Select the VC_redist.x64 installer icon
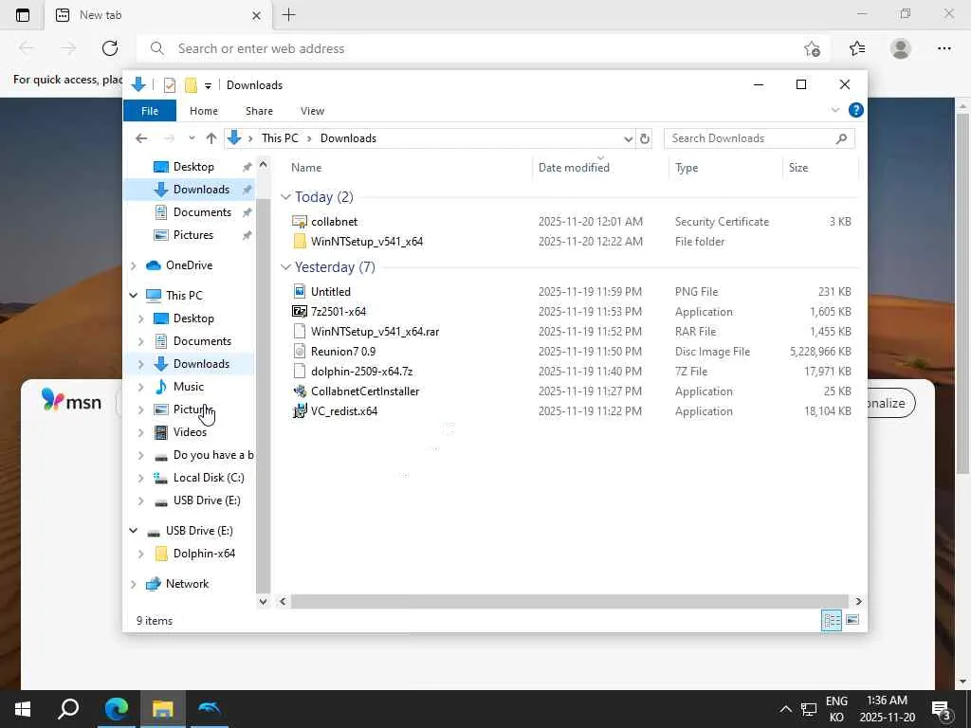971x728 pixels. (299, 411)
